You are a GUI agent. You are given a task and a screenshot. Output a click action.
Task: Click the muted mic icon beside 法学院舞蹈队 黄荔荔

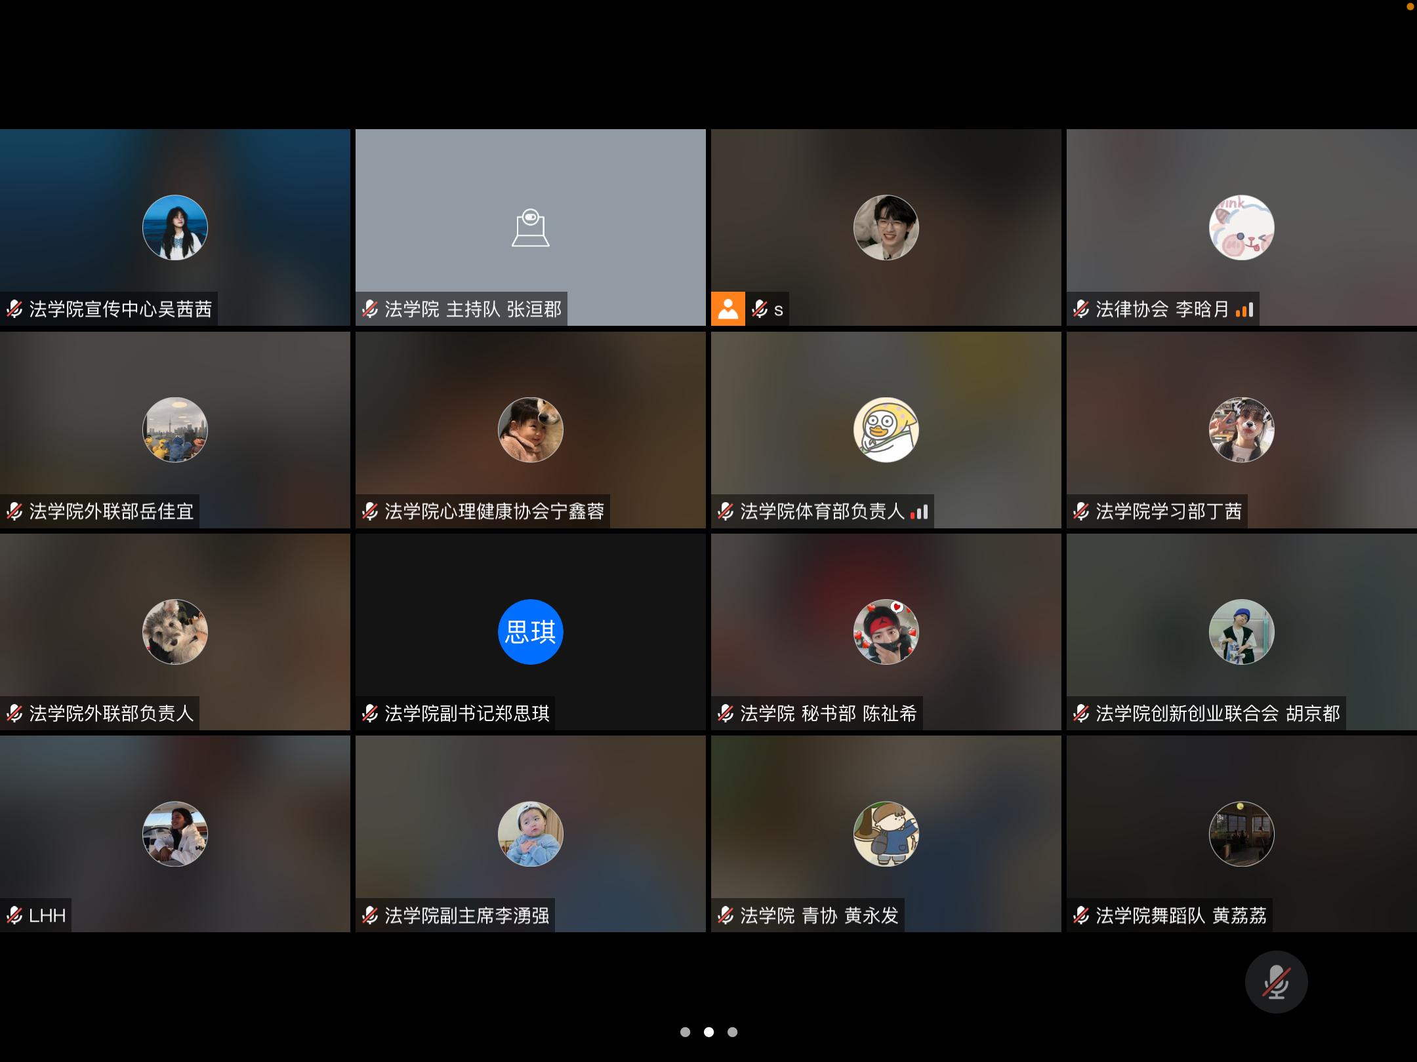1081,915
